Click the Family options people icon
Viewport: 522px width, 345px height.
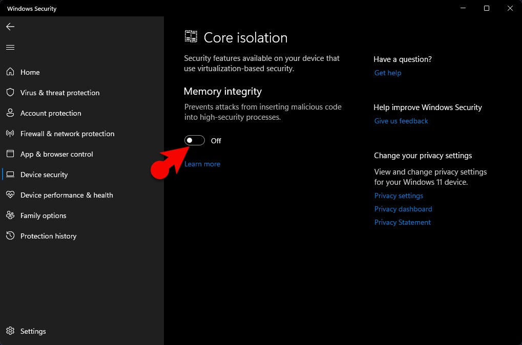[x=10, y=215]
